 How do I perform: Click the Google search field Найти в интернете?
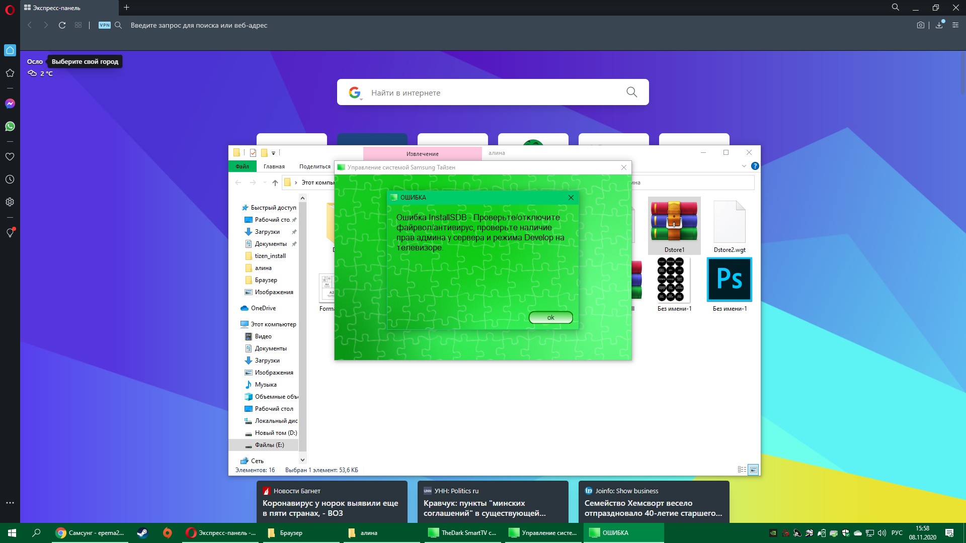493,93
